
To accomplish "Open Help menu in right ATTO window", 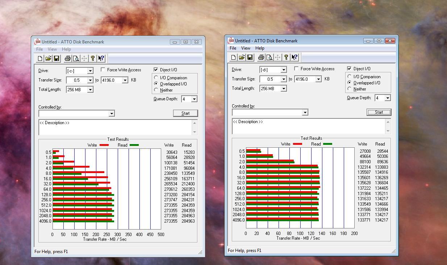I will tap(260, 48).
